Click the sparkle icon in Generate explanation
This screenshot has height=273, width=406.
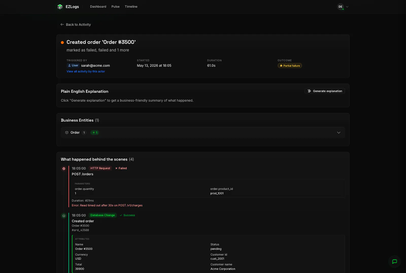point(309,91)
